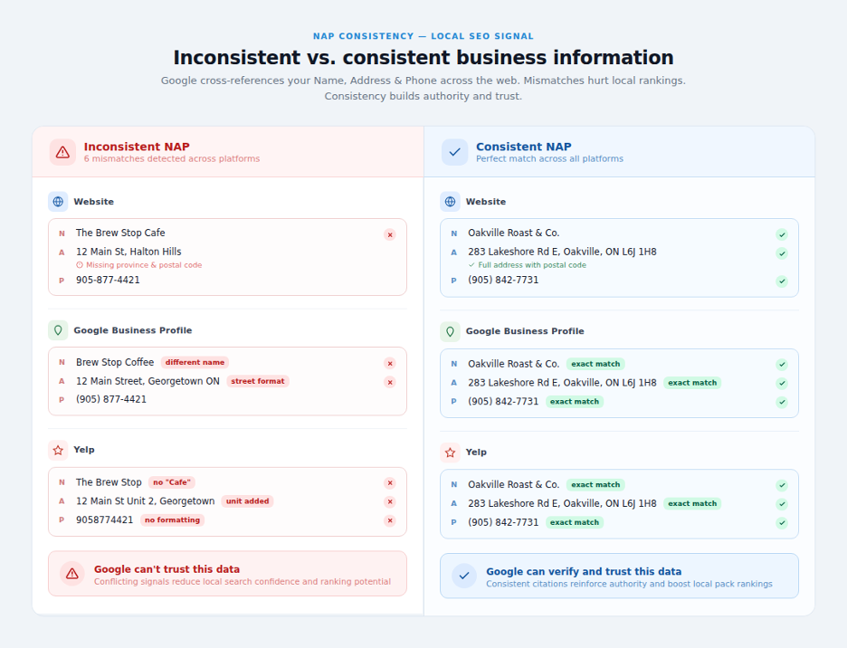
Task: Click the 'Google can verify and trust this data' banner
Action: [x=619, y=577]
